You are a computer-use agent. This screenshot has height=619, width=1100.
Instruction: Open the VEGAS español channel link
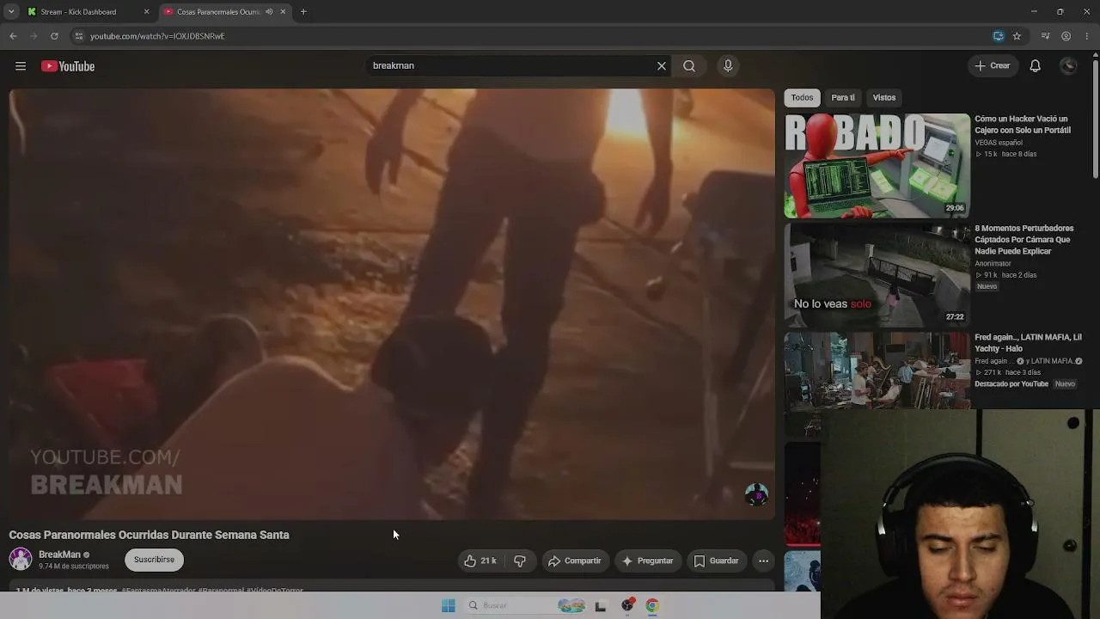click(999, 143)
